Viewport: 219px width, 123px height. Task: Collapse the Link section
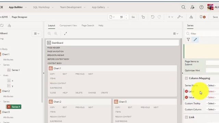(186, 117)
